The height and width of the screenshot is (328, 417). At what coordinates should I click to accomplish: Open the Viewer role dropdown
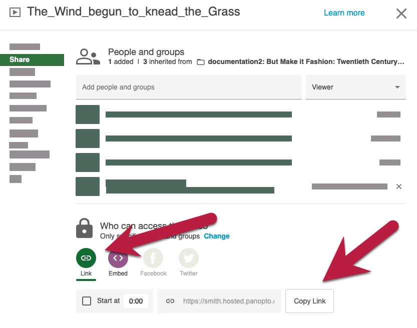pos(356,87)
